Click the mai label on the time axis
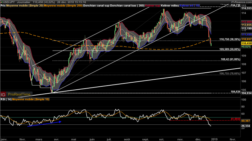Image resolution: width=252 pixels, height=141 pixels. point(74,140)
